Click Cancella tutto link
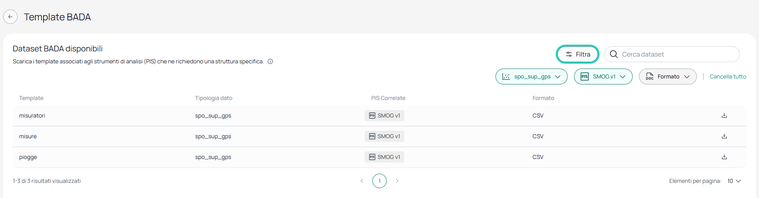Image resolution: width=759 pixels, height=198 pixels. (x=728, y=76)
